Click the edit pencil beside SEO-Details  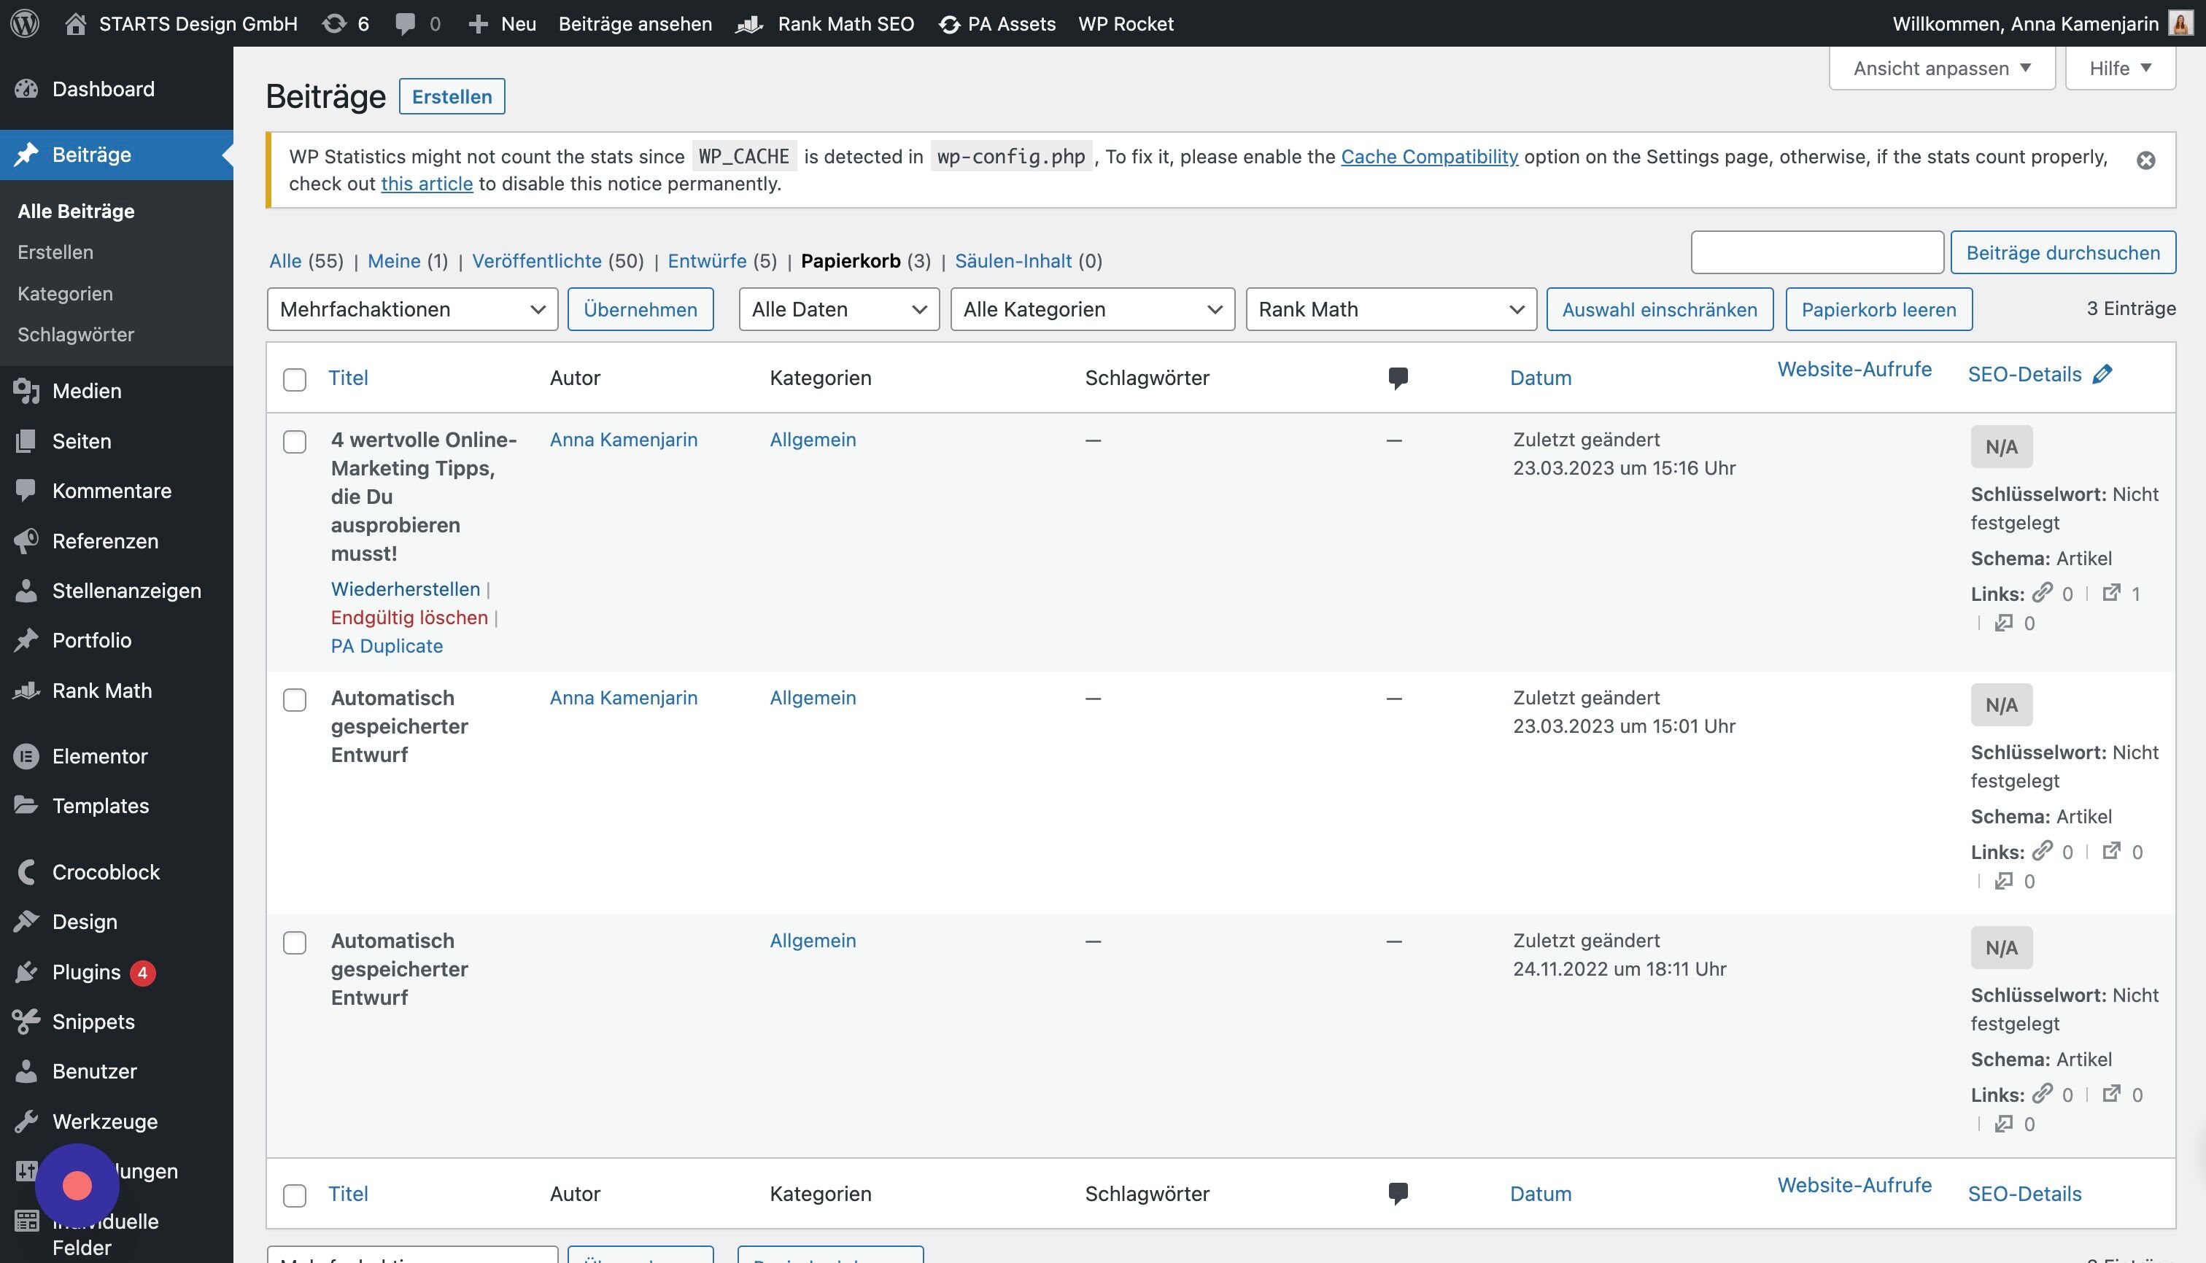[x=2102, y=374]
